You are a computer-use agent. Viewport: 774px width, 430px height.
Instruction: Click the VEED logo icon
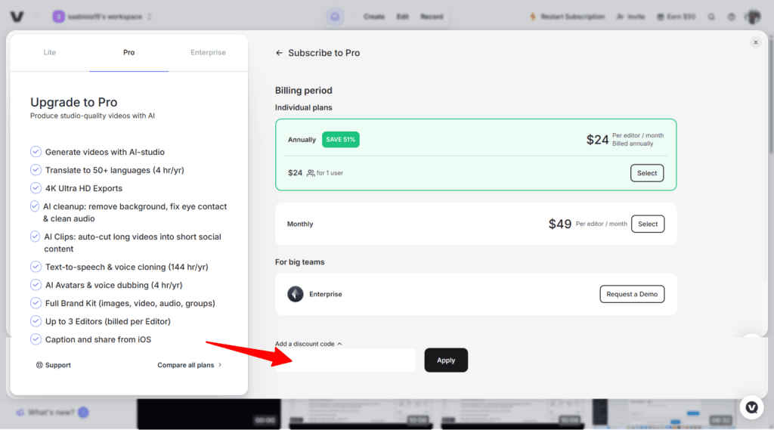click(x=17, y=17)
